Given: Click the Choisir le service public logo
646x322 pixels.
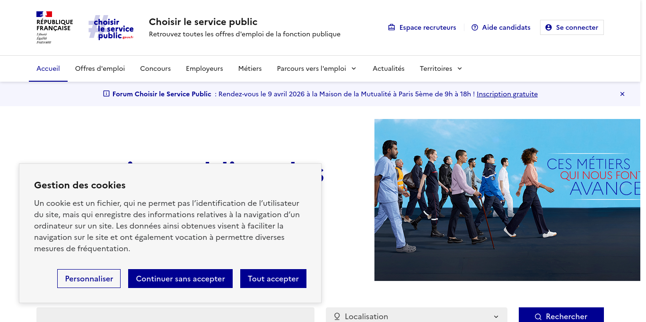Looking at the screenshot, I should click(x=111, y=28).
